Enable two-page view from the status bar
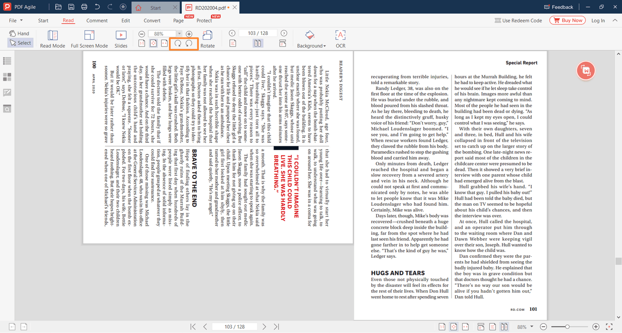The height and width of the screenshot is (333, 622). 504,326
